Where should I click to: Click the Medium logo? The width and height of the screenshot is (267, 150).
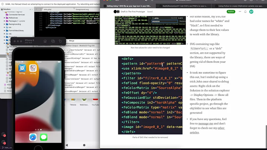(116, 12)
